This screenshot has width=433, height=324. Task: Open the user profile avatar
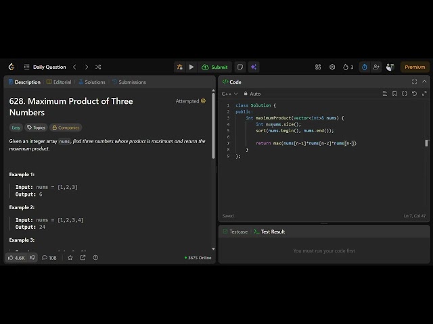point(390,67)
